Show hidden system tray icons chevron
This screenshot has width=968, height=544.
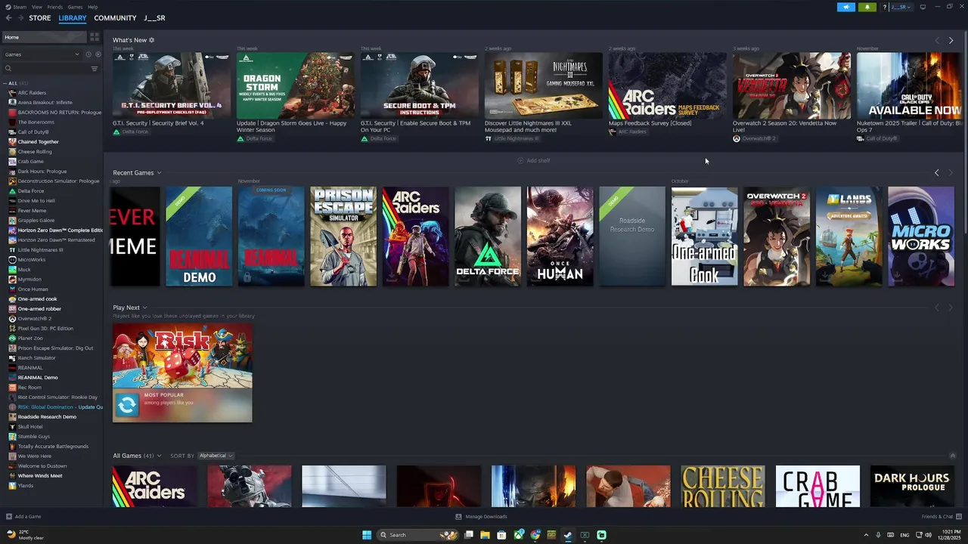tap(866, 535)
